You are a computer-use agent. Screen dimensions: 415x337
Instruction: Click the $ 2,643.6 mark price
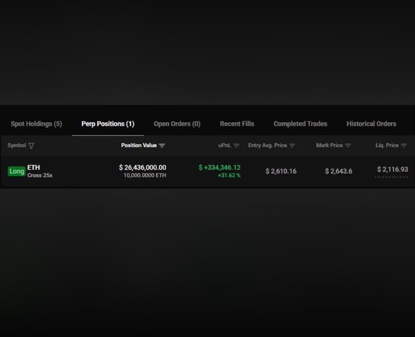click(339, 171)
